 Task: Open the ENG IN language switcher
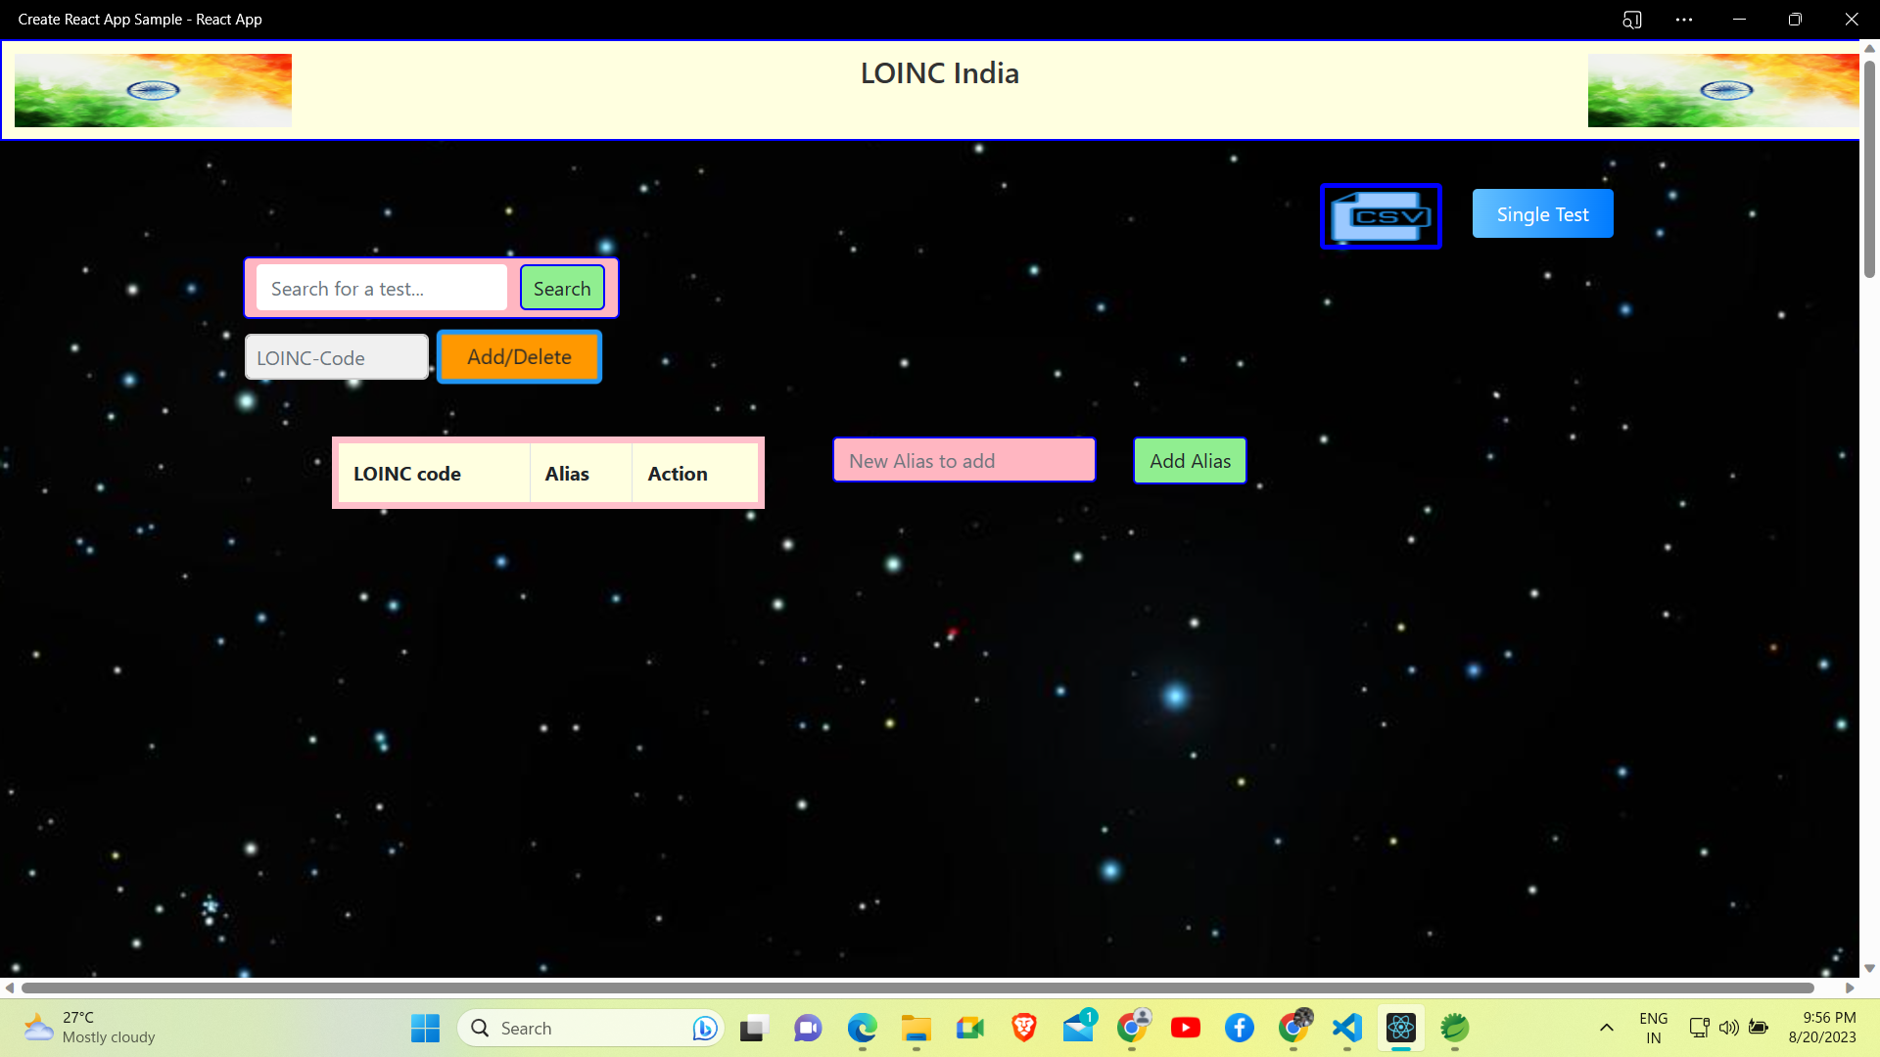[x=1653, y=1028]
